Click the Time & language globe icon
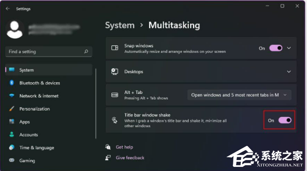The width and height of the screenshot is (307, 171). [12, 147]
